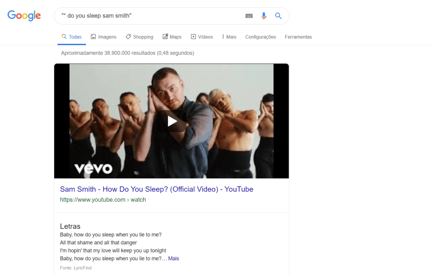Play the Sam Smith video
This screenshot has width=434, height=275.
coord(172,121)
